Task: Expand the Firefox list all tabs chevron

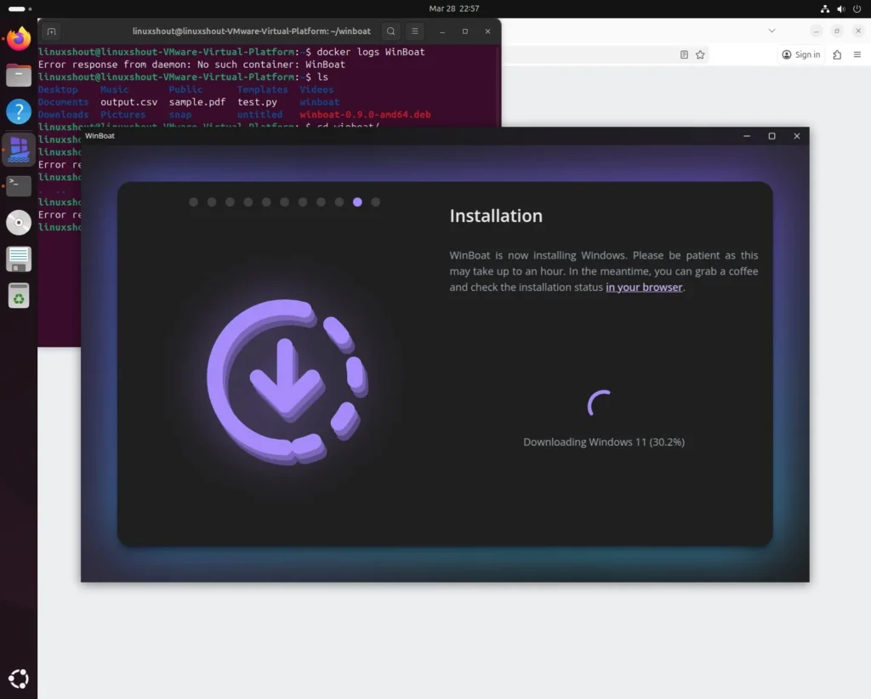Action: [x=771, y=31]
